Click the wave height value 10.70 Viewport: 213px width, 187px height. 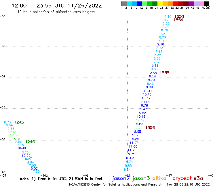click(147, 94)
